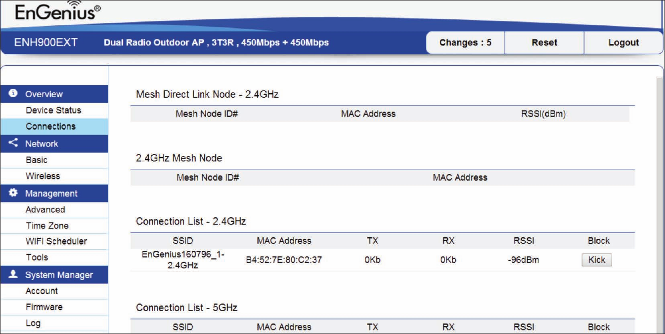
Task: Click the Connection List - 2.4GHz heading
Action: point(191,221)
